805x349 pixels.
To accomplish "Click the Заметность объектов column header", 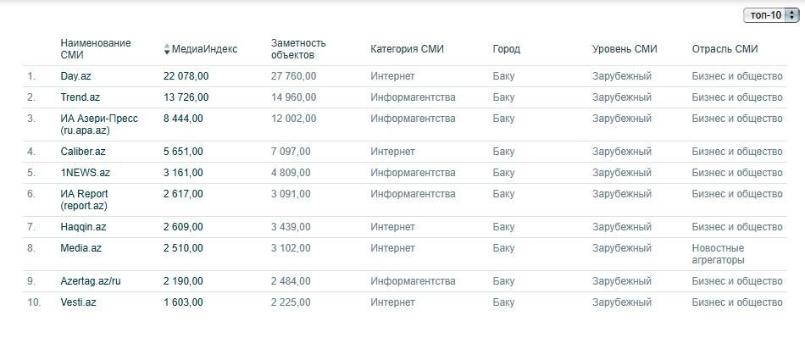I will pyautogui.click(x=298, y=49).
